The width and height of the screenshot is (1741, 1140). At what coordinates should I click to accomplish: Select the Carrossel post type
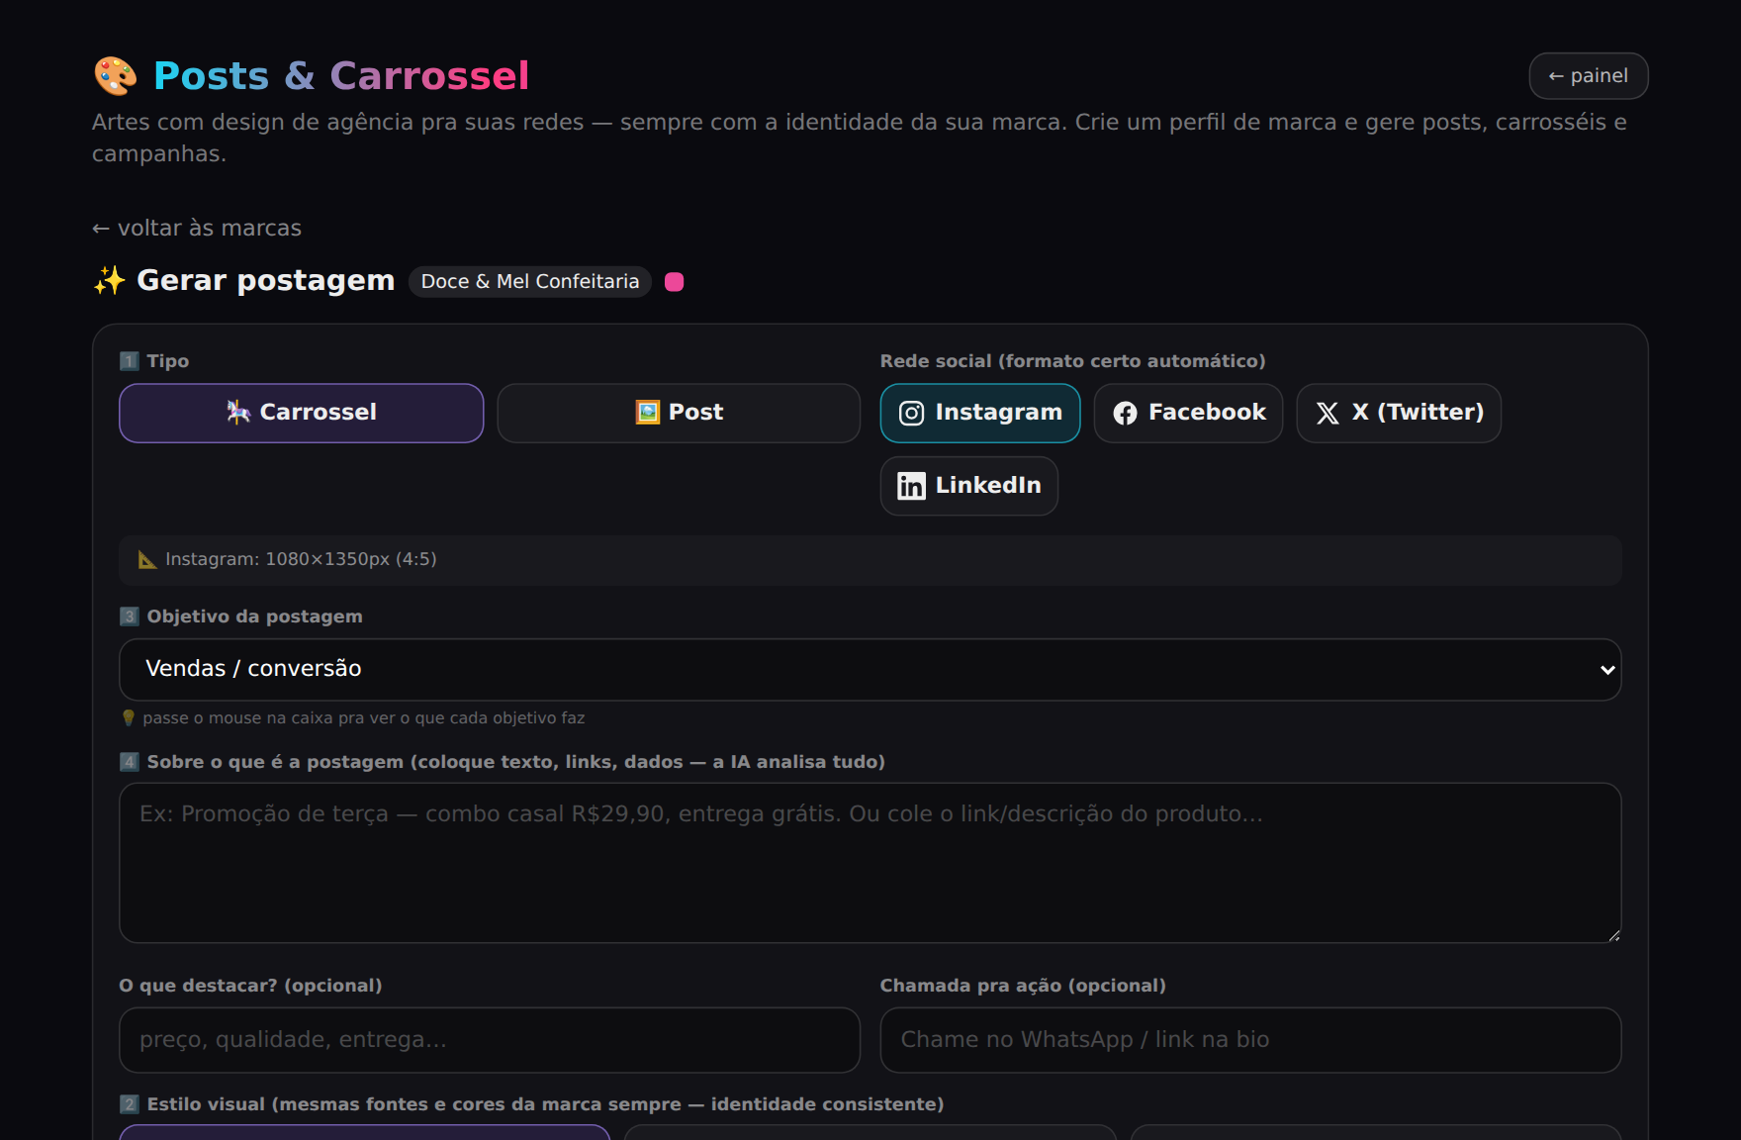pyautogui.click(x=302, y=413)
